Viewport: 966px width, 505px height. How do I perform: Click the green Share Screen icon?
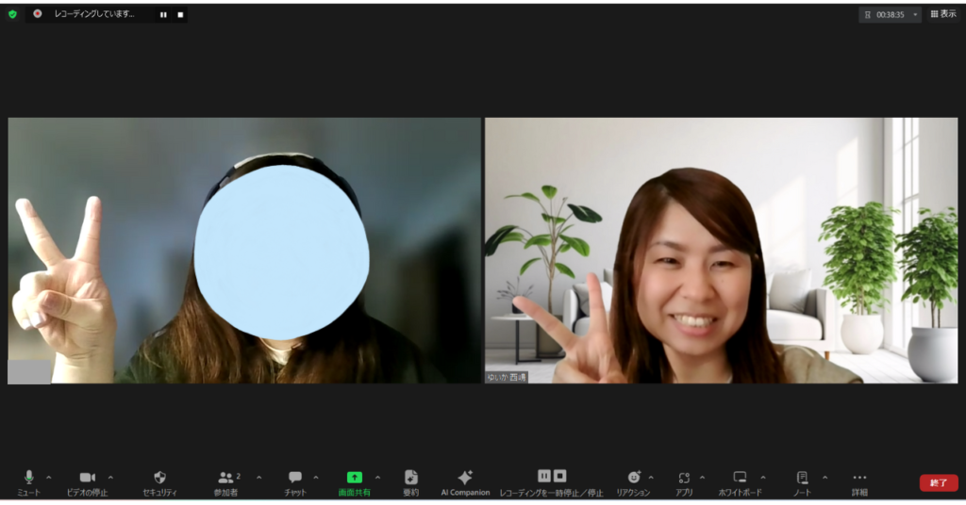(x=354, y=478)
